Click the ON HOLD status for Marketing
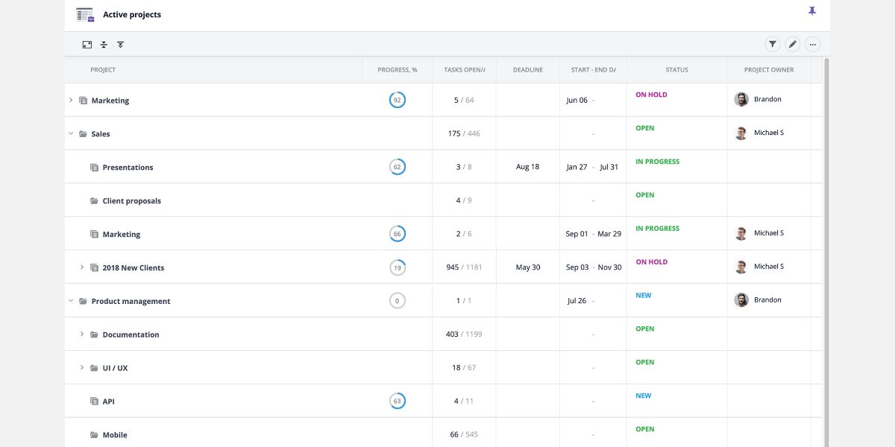The width and height of the screenshot is (895, 447). coord(650,95)
